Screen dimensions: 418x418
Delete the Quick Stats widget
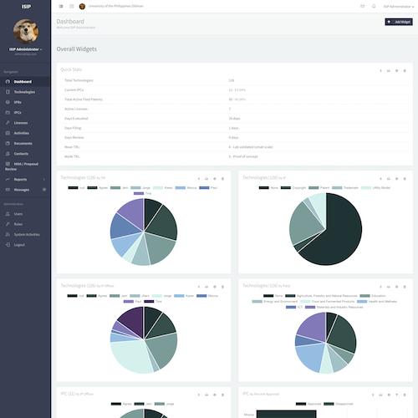405,71
